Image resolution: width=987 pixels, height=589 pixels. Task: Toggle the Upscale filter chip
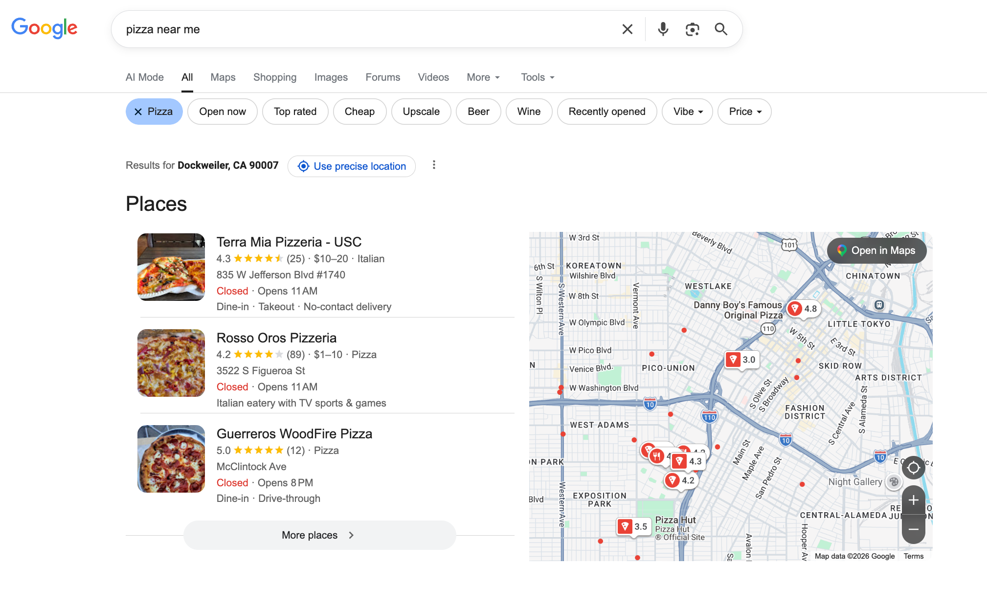(421, 112)
